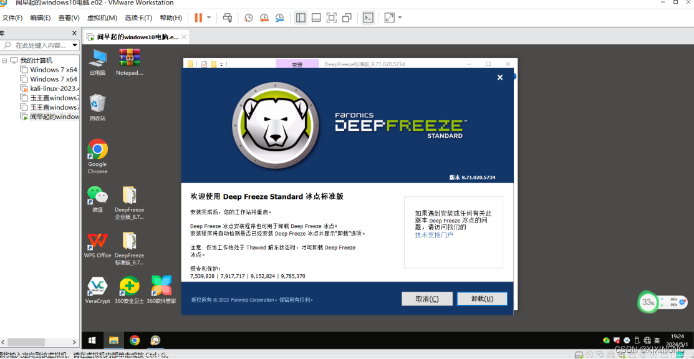Toggle the console view button
The width and height of the screenshot is (694, 359).
coord(369,17)
